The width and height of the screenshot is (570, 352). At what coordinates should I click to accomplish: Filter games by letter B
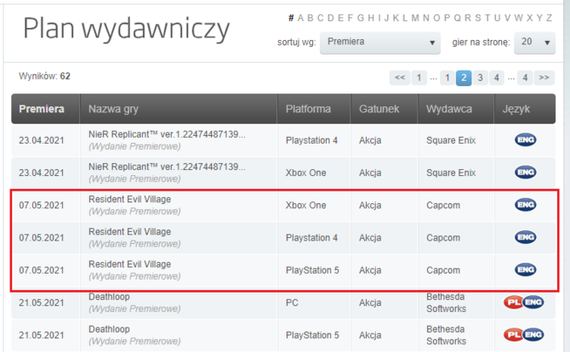(x=310, y=18)
